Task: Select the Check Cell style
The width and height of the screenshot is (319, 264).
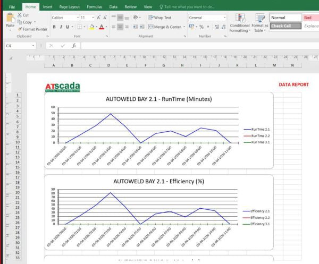Action: [286, 26]
